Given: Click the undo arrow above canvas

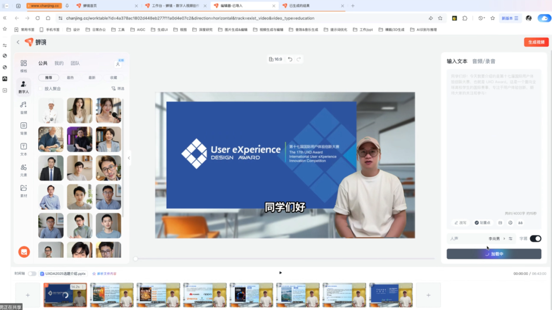Looking at the screenshot, I should (x=290, y=59).
